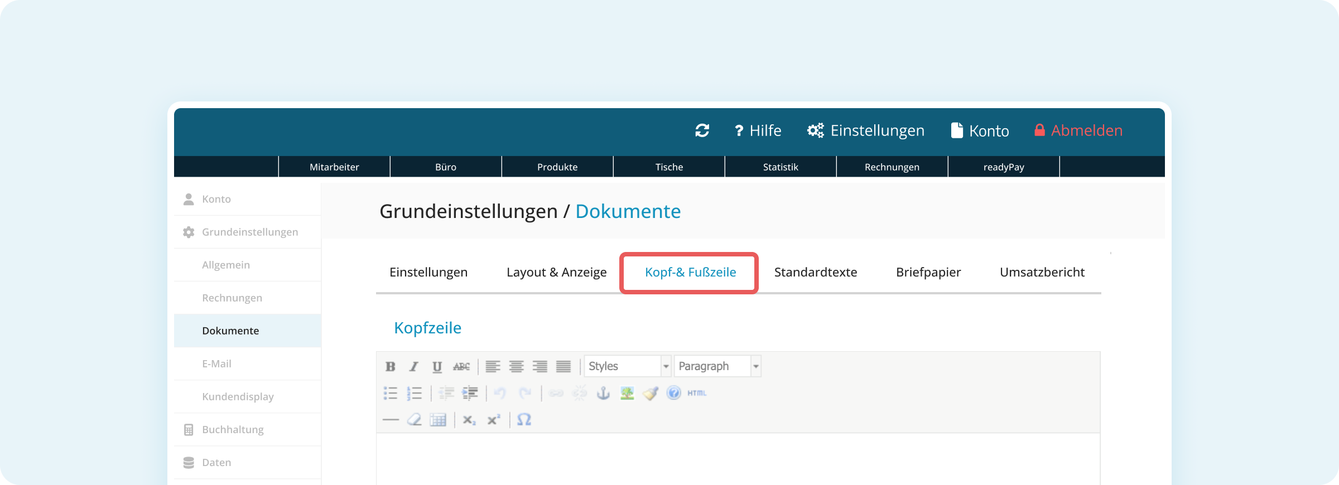Open Konto in the left sidebar
Viewport: 1339px width, 485px height.
pos(248,199)
